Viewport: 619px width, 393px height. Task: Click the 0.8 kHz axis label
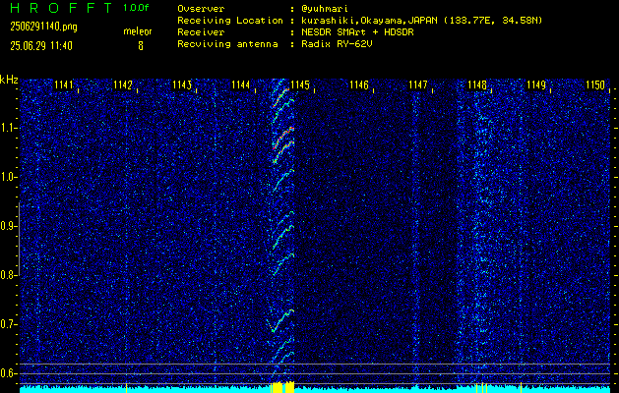7,275
